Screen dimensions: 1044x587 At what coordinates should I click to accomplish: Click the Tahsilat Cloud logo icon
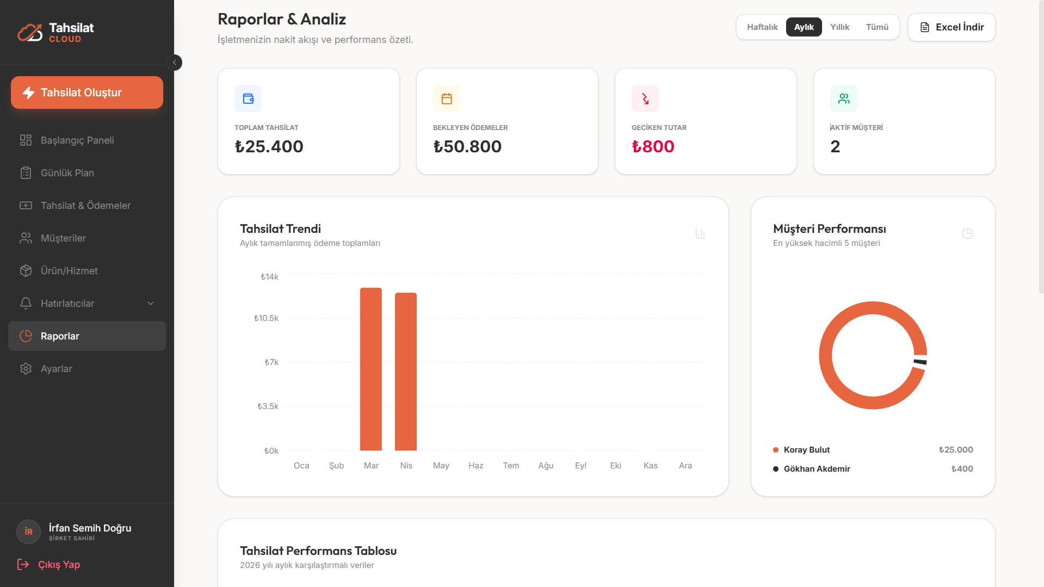tap(29, 33)
